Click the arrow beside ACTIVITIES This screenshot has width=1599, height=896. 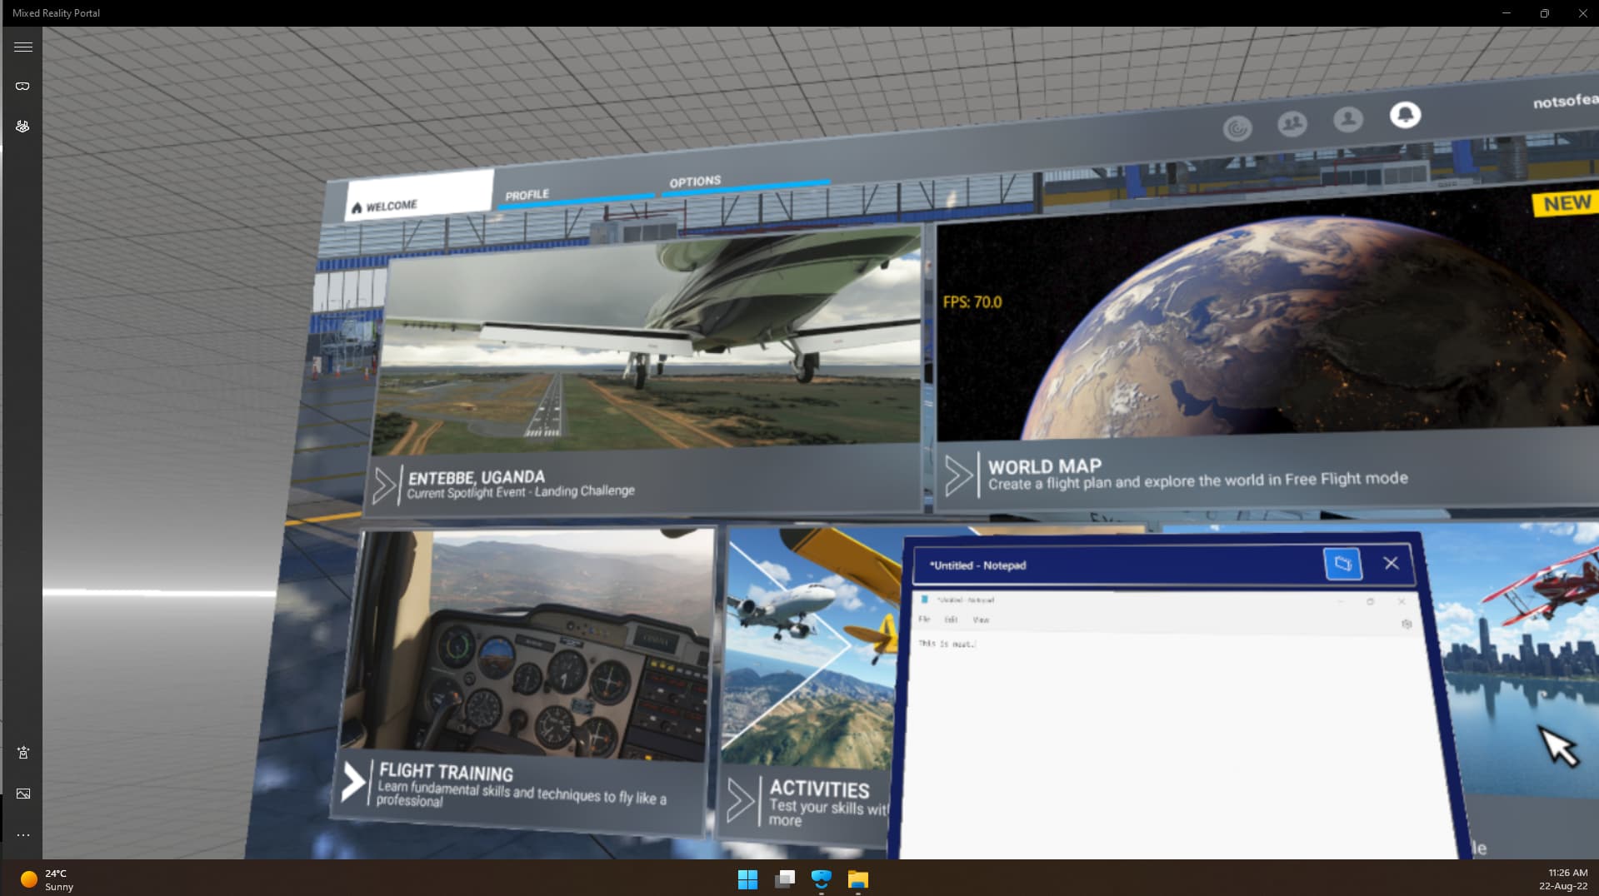coord(741,801)
